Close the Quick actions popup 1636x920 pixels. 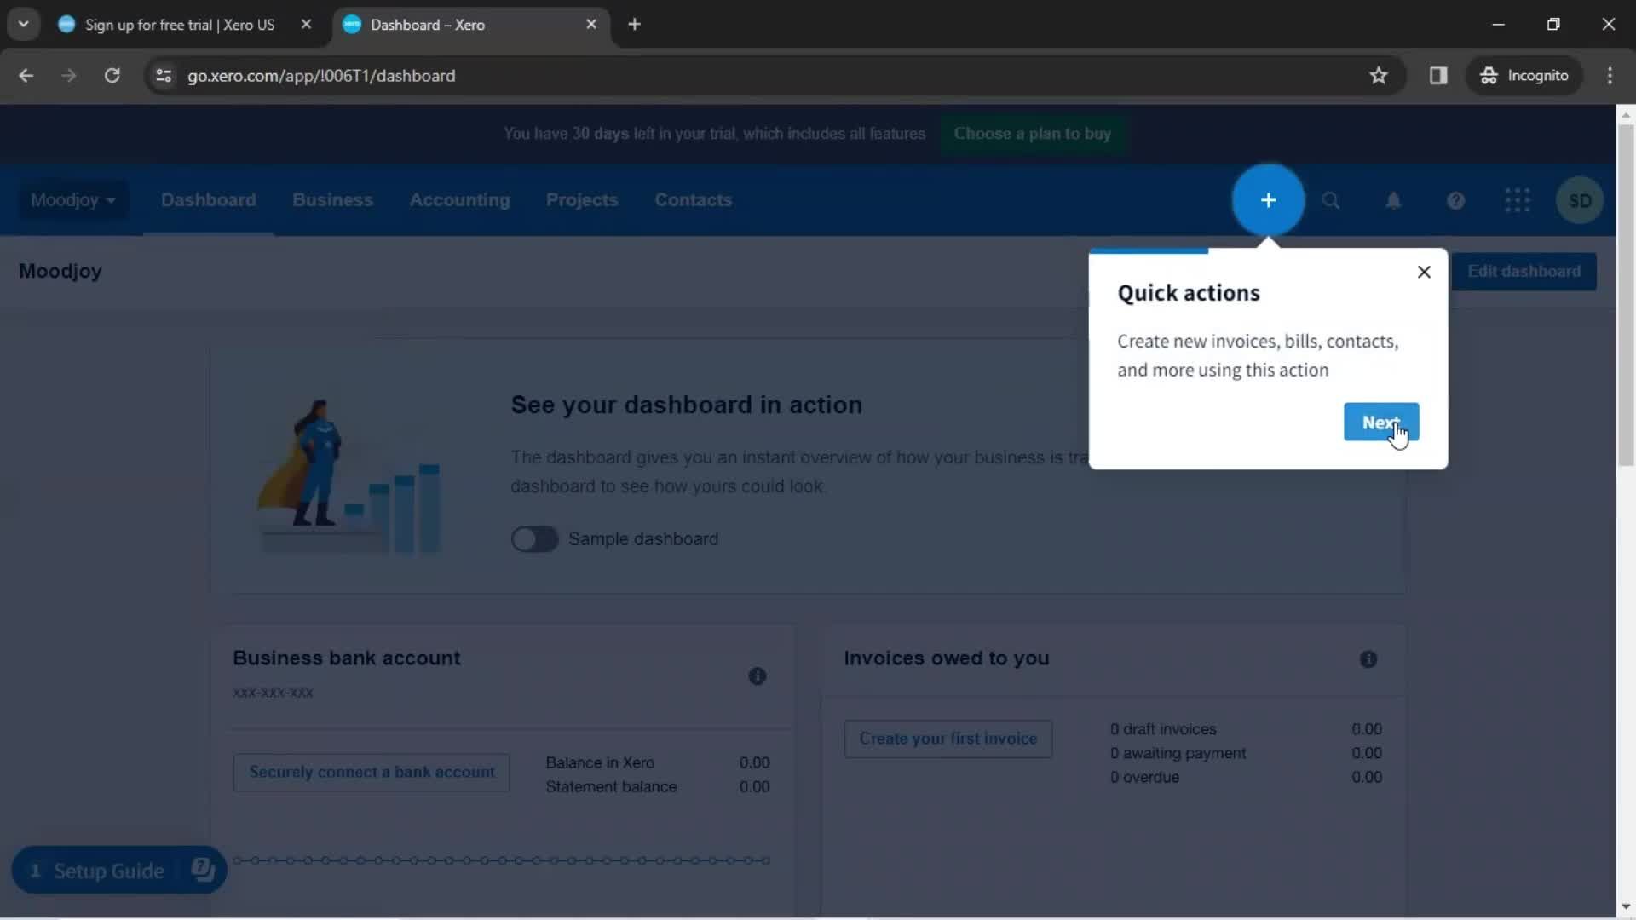(x=1424, y=272)
